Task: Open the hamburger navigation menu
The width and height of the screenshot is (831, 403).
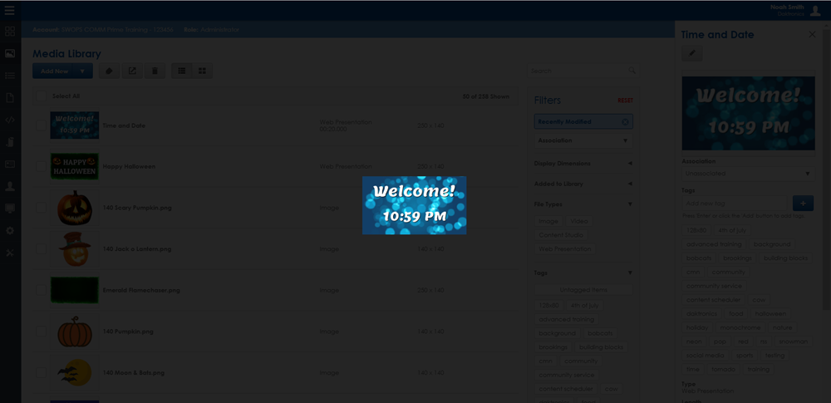Action: click(x=9, y=9)
